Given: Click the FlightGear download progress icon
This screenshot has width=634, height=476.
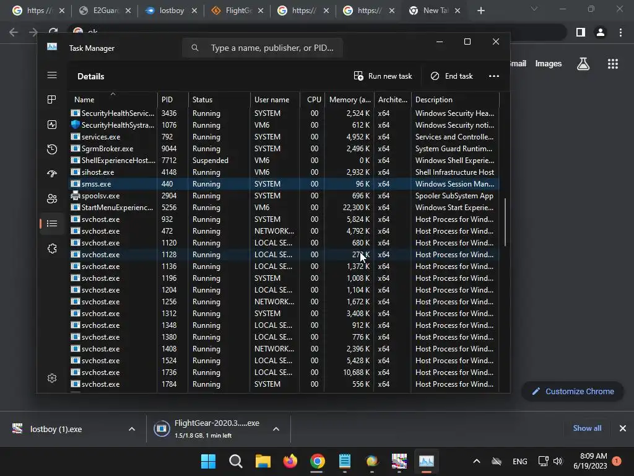Looking at the screenshot, I should (x=162, y=429).
